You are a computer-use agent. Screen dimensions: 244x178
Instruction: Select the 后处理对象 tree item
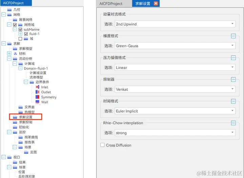pyautogui.click(x=27, y=176)
